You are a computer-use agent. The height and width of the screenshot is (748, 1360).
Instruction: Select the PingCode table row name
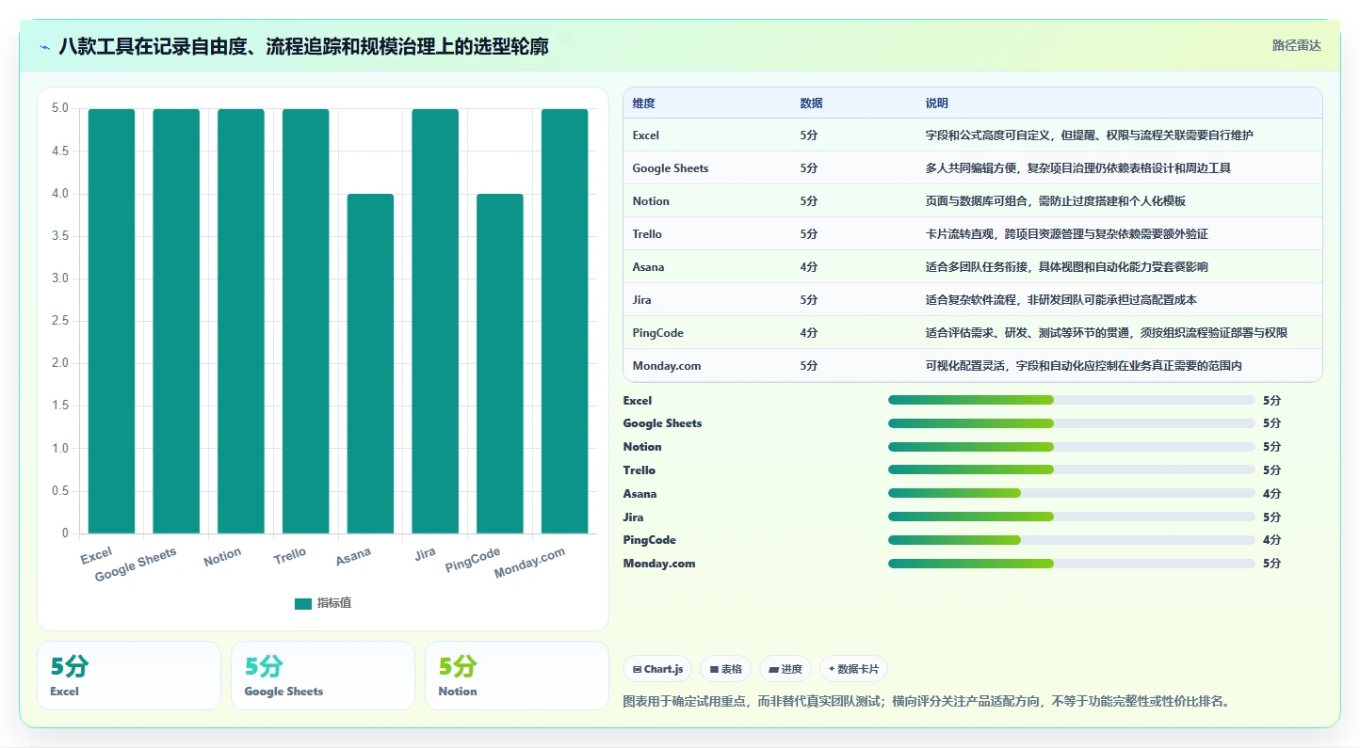tap(658, 333)
